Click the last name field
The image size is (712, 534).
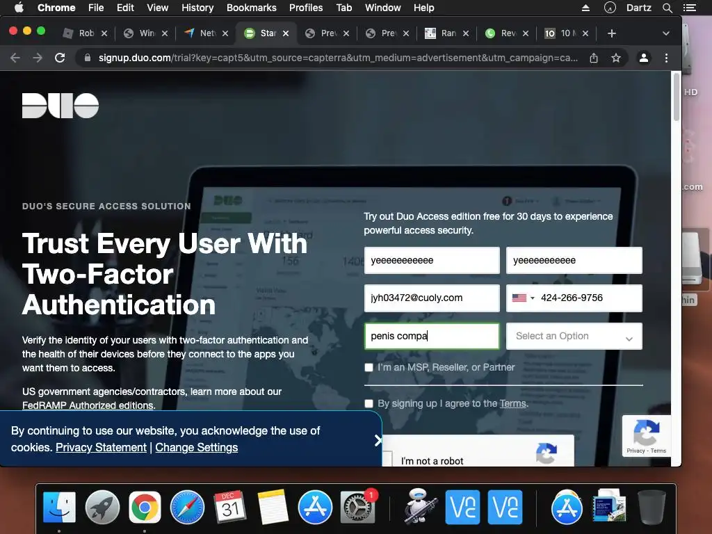pyautogui.click(x=574, y=260)
